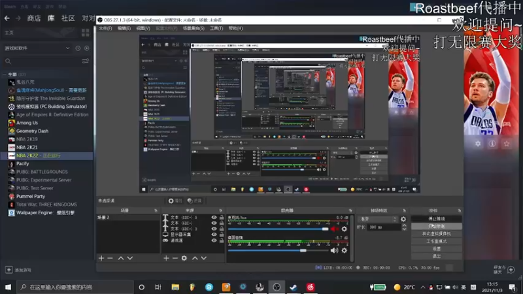
Task: Click the ready-to-play filter icon in Steam library
Action: [87, 48]
